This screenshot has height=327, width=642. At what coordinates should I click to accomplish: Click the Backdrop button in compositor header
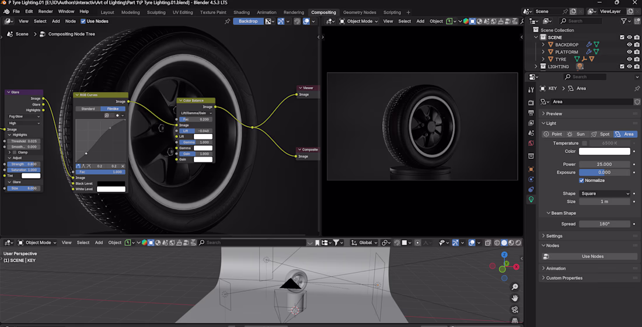click(248, 21)
